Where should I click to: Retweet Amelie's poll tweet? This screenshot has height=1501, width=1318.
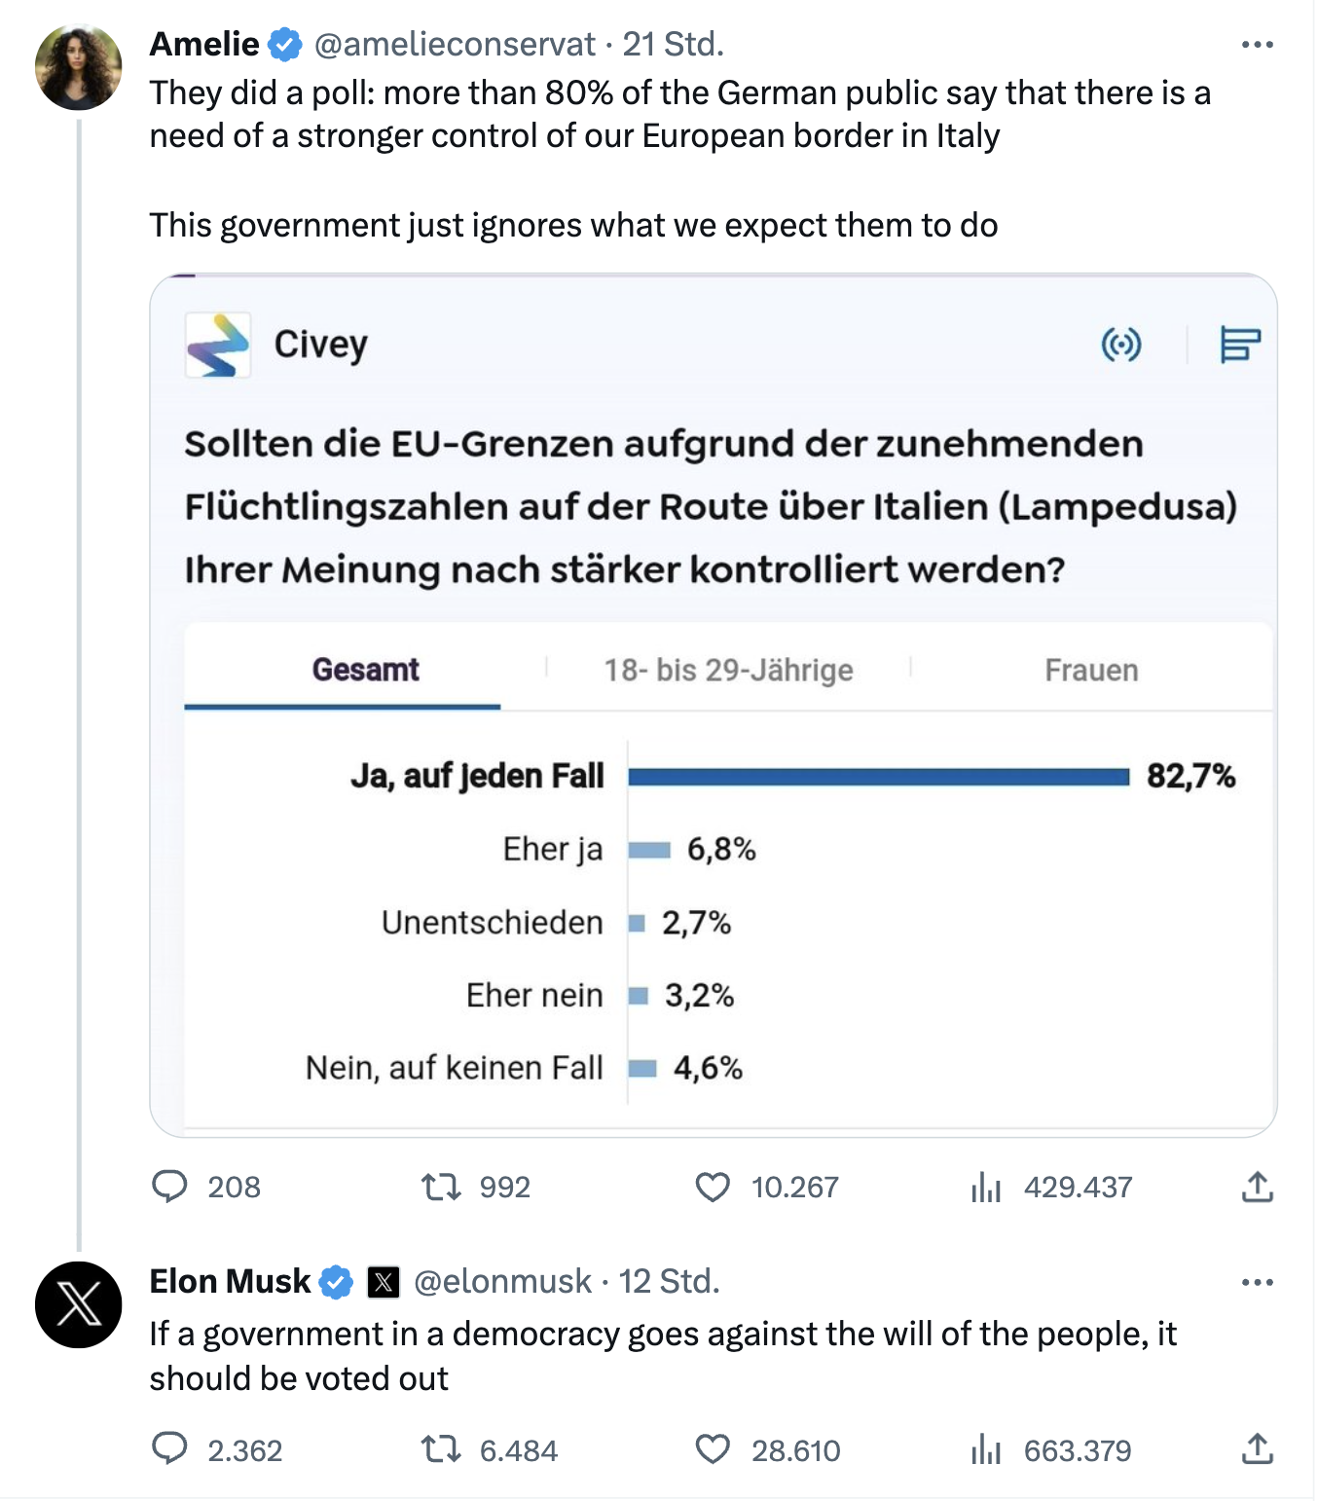(441, 1187)
